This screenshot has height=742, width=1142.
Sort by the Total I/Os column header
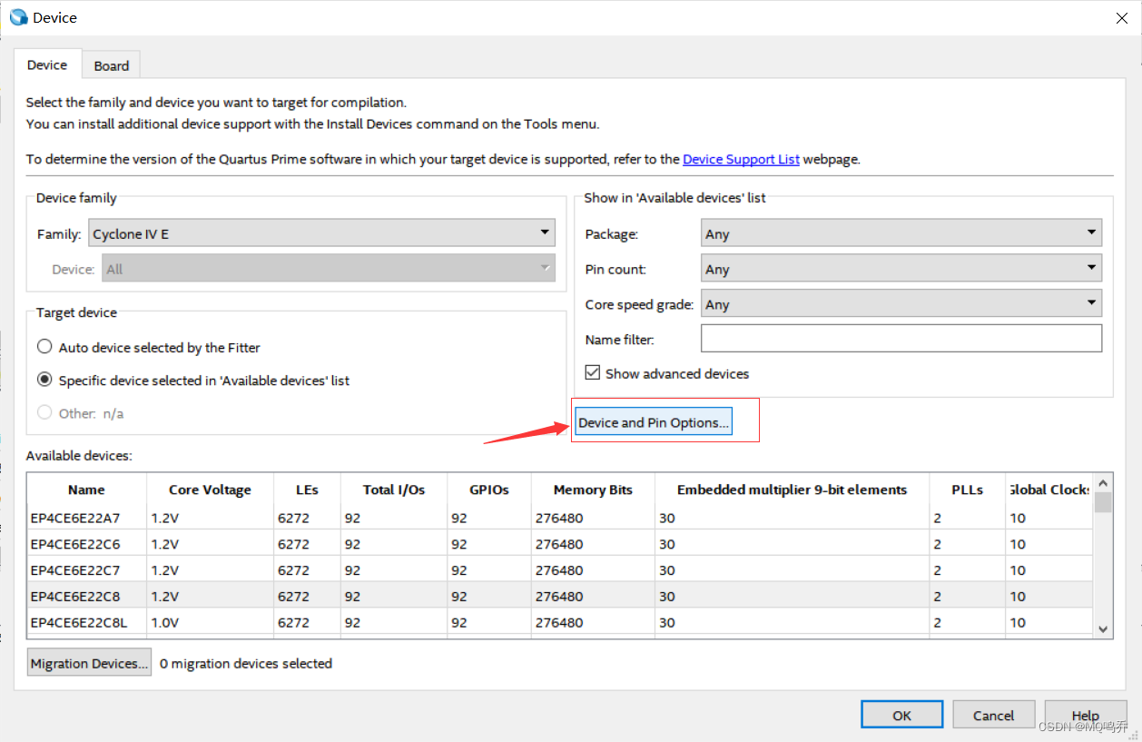point(393,490)
